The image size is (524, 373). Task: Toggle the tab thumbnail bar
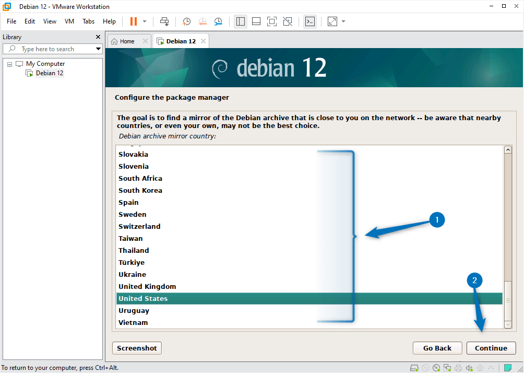[256, 21]
